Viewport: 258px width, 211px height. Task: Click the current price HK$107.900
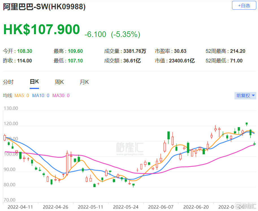[x=41, y=29]
